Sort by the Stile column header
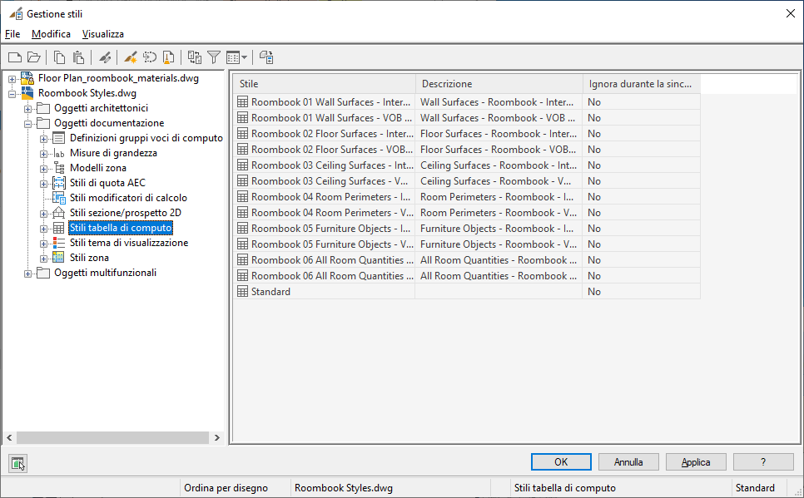The width and height of the screenshot is (804, 498). coord(324,83)
